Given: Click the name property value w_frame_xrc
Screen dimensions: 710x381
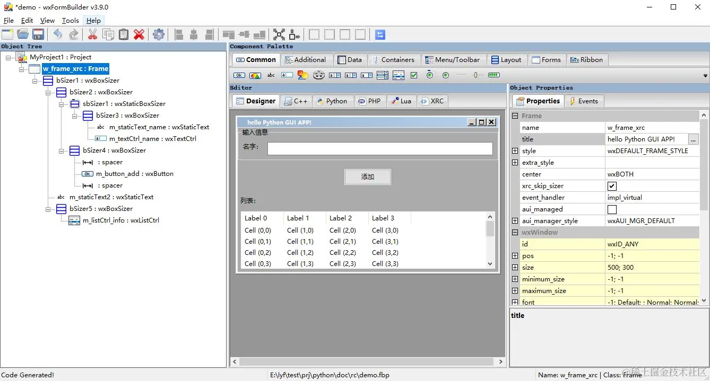Looking at the screenshot, I should (x=652, y=128).
